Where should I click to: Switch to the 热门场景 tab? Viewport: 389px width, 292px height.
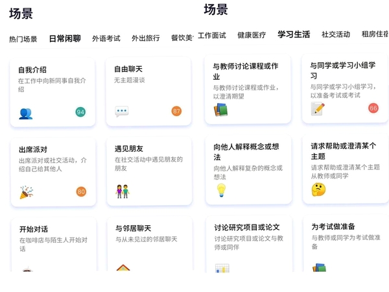[23, 39]
